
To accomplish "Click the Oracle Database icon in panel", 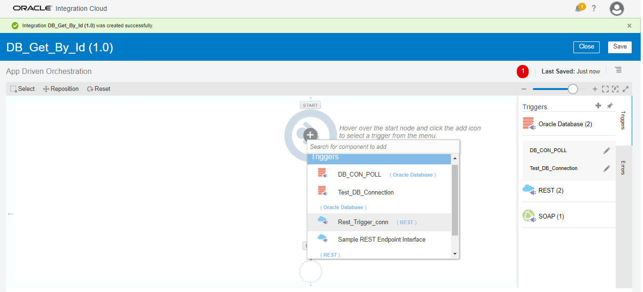I will coord(530,124).
